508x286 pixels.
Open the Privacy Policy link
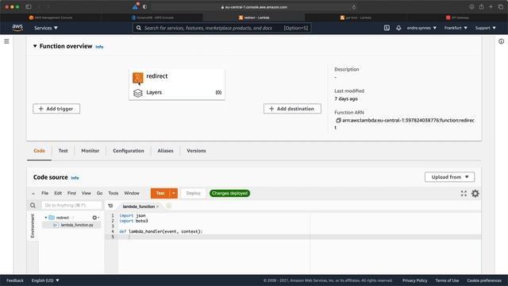(x=414, y=280)
